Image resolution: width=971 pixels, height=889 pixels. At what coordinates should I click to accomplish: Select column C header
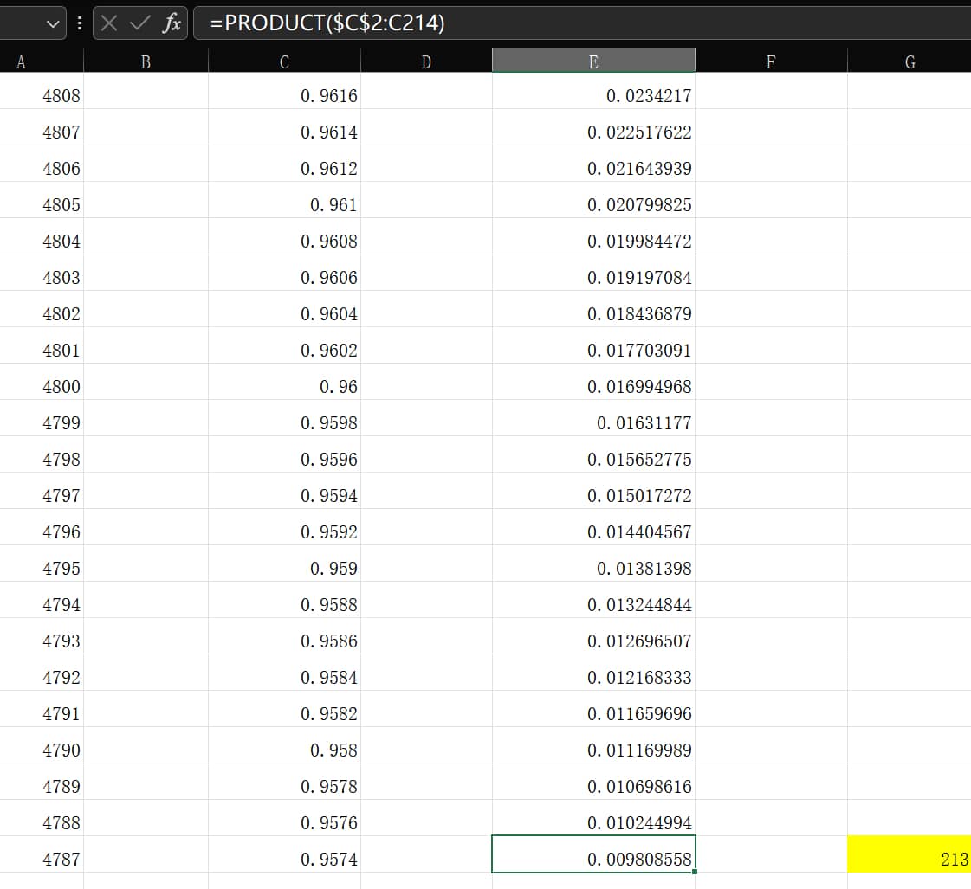tap(284, 61)
